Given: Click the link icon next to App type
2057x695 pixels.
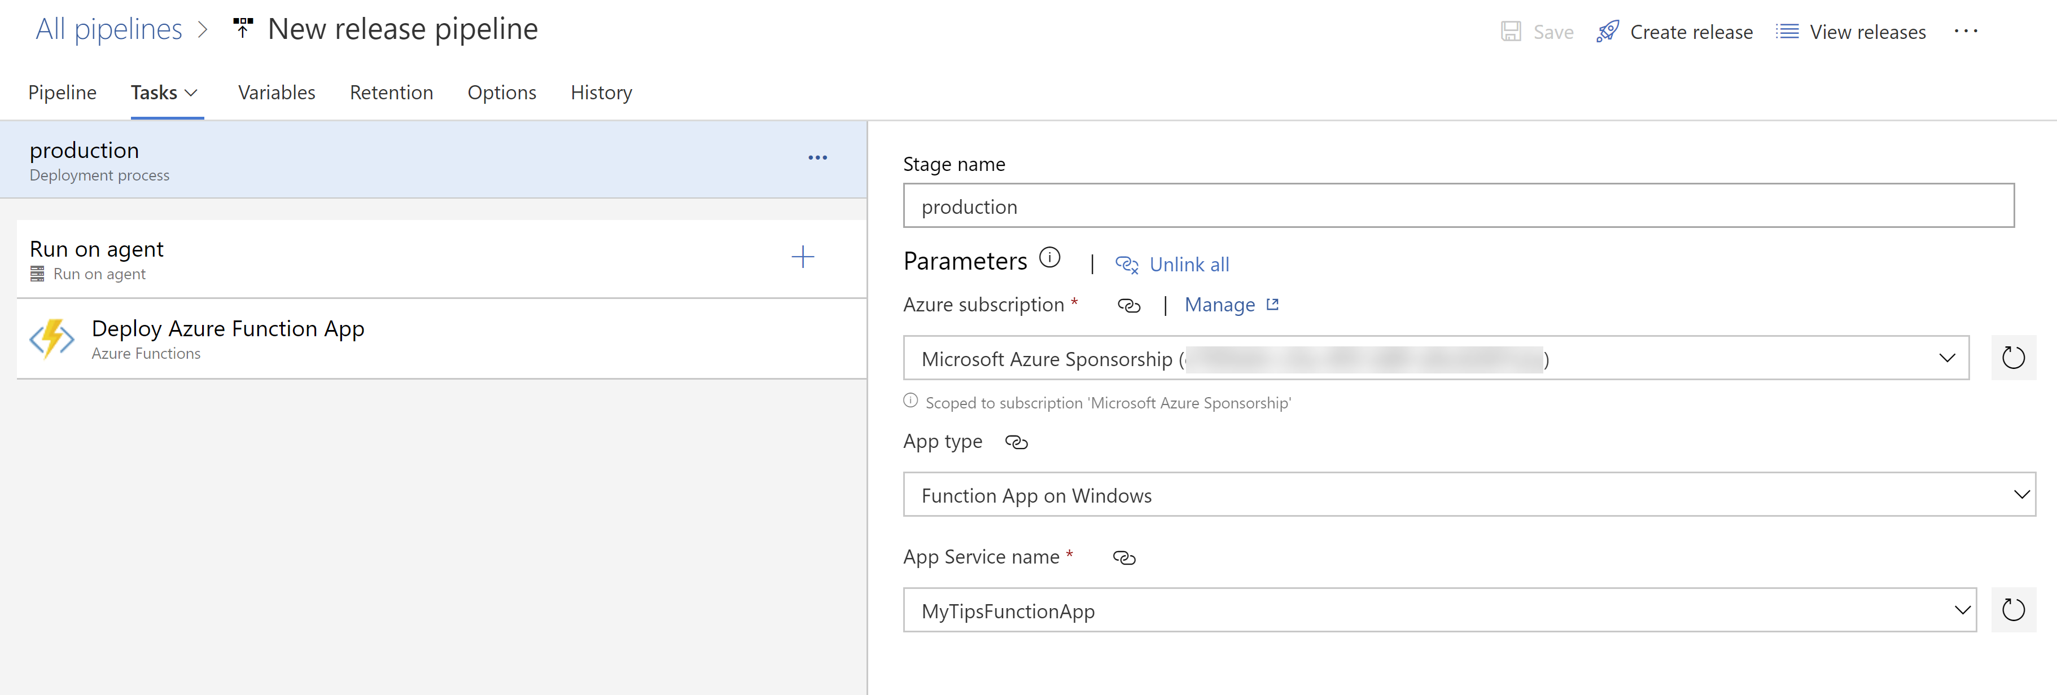Looking at the screenshot, I should point(1016,443).
